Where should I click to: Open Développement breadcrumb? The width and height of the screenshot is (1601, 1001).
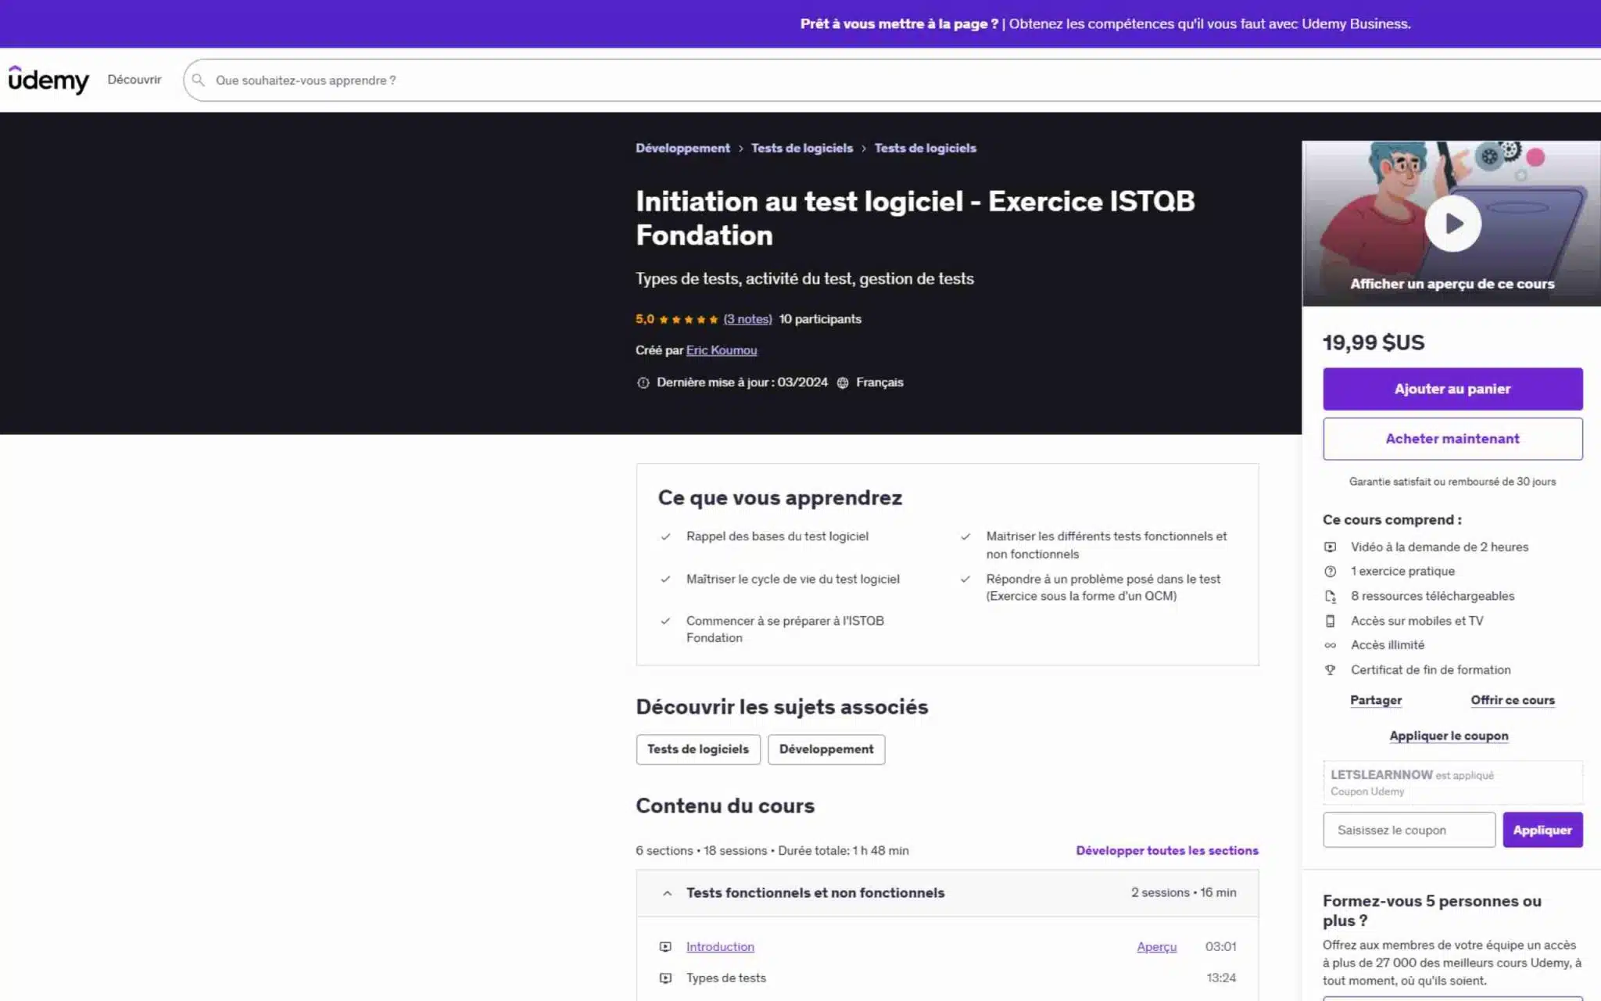click(x=682, y=148)
